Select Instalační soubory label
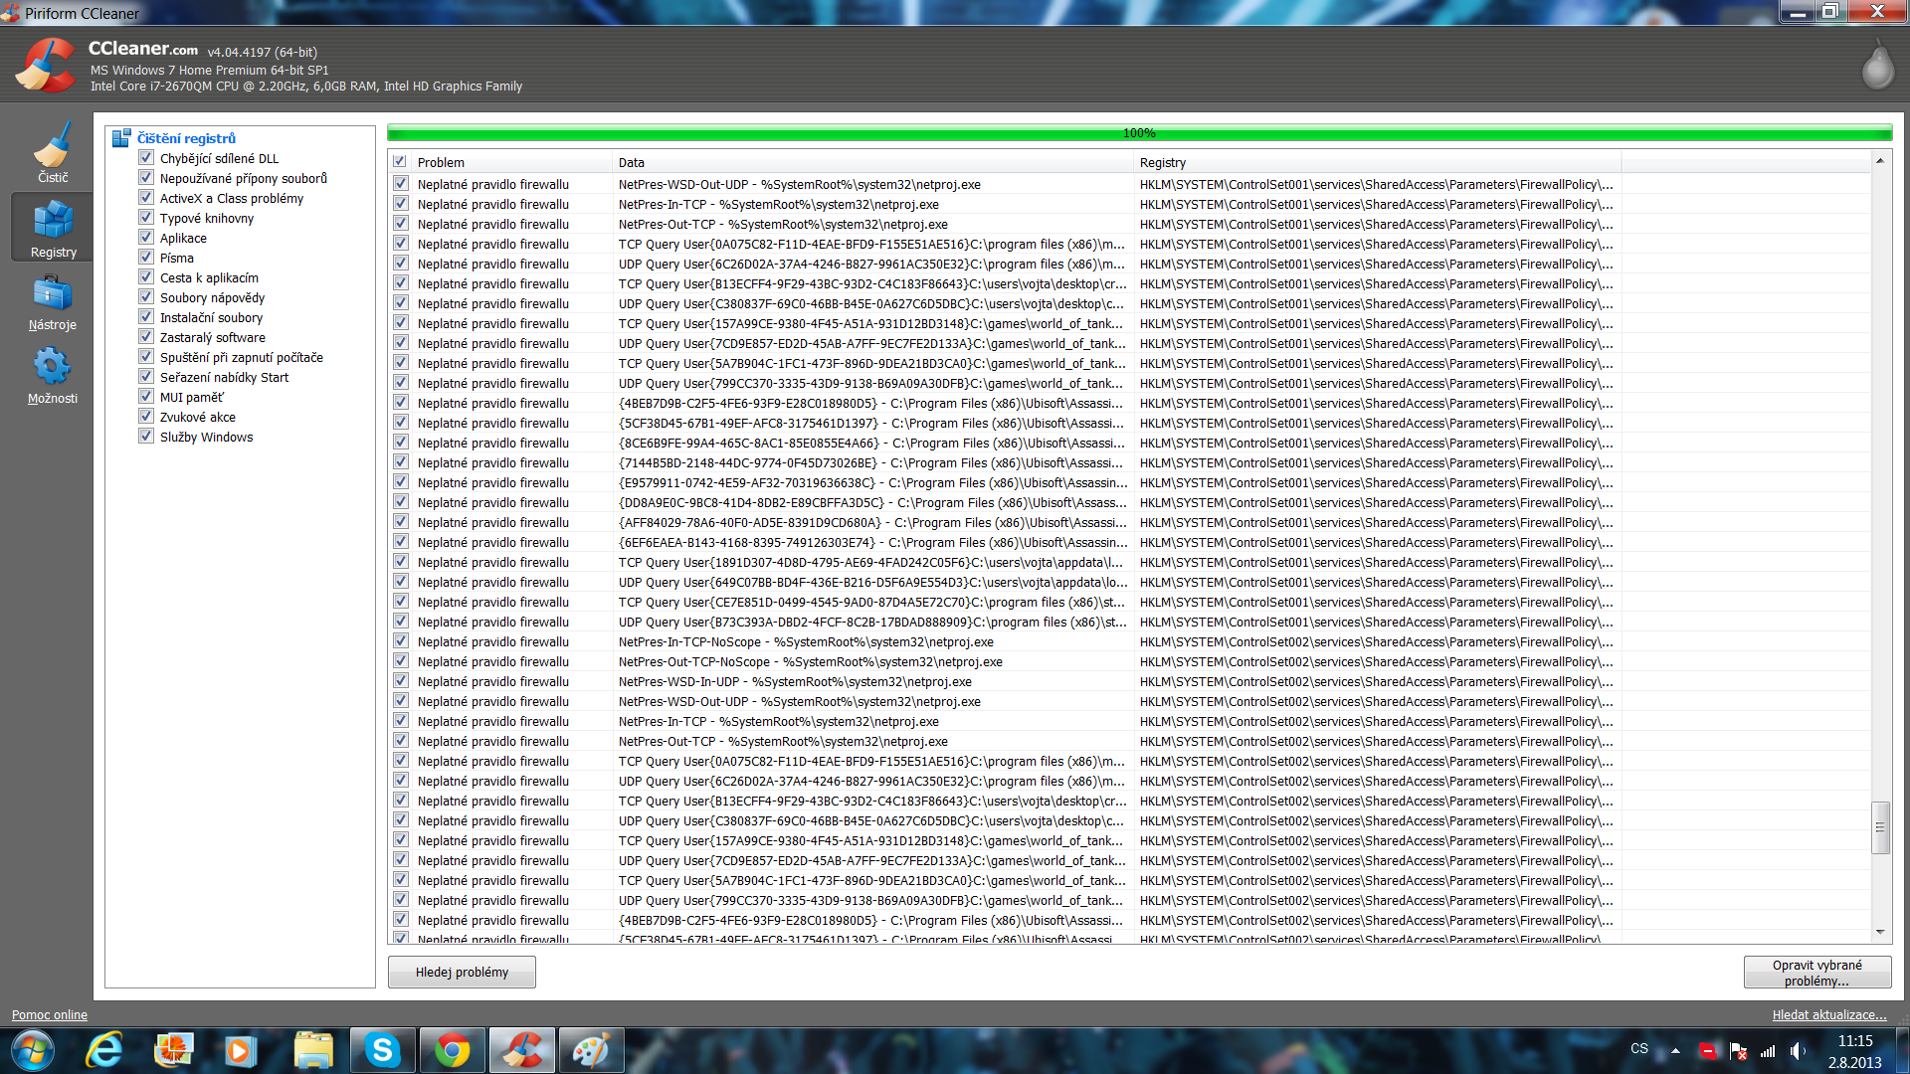Image resolution: width=1910 pixels, height=1074 pixels. [x=211, y=317]
